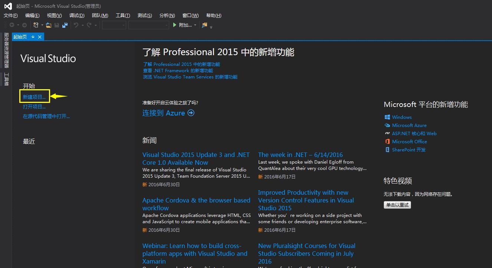
Task: Click the Open File folder icon
Action: pos(49,25)
